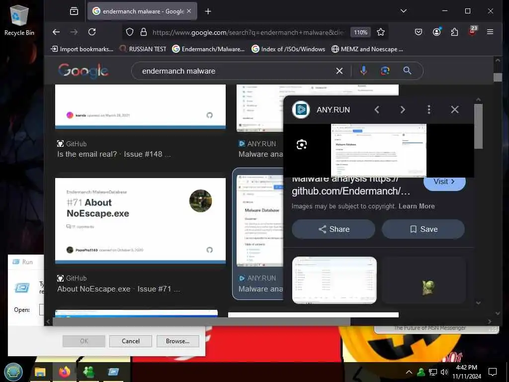Close the endermanch malware Google tab

(189, 11)
